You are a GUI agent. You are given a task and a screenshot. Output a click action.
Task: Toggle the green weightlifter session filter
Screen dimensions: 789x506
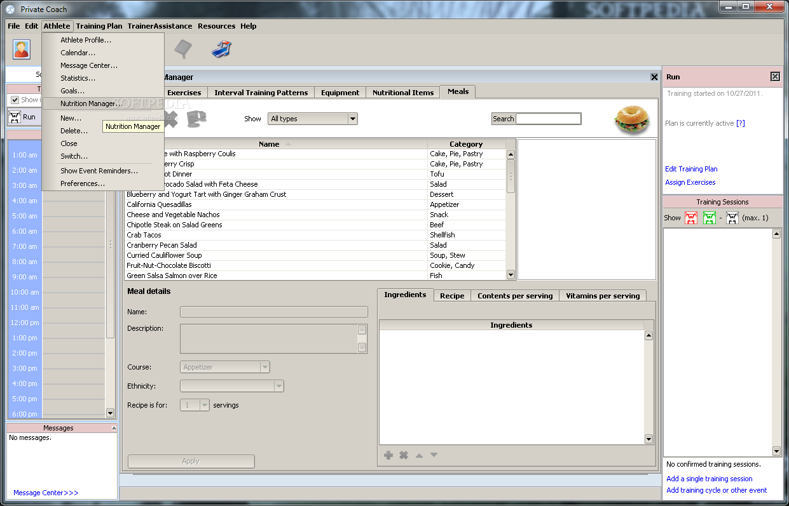710,218
